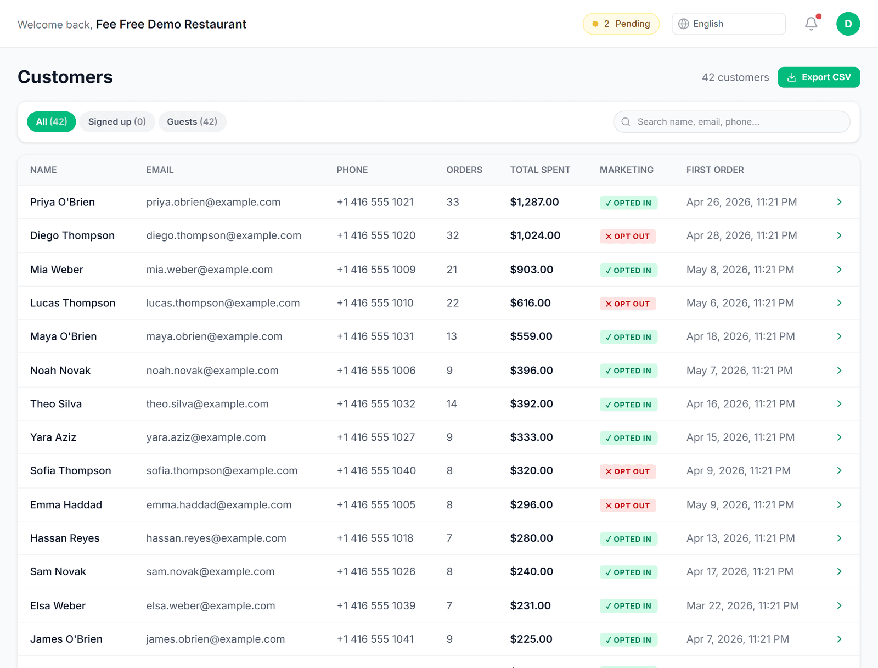The image size is (878, 668).
Task: Open Sam Novak row chevron
Action: click(x=839, y=572)
